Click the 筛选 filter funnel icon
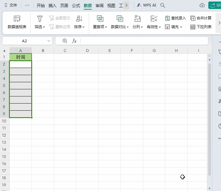 (x=40, y=19)
